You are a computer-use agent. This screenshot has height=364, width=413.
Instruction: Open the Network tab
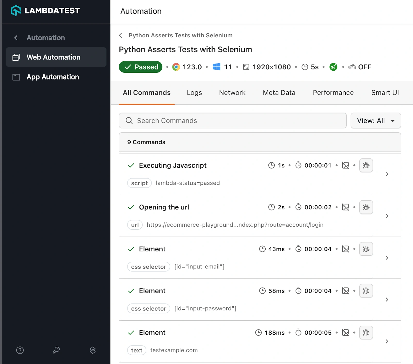point(232,93)
